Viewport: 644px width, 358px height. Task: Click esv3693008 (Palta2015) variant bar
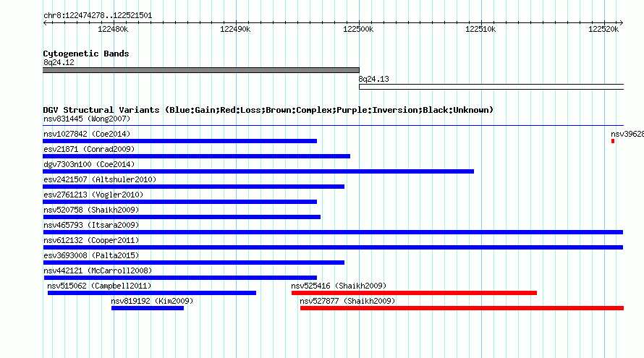tap(193, 263)
